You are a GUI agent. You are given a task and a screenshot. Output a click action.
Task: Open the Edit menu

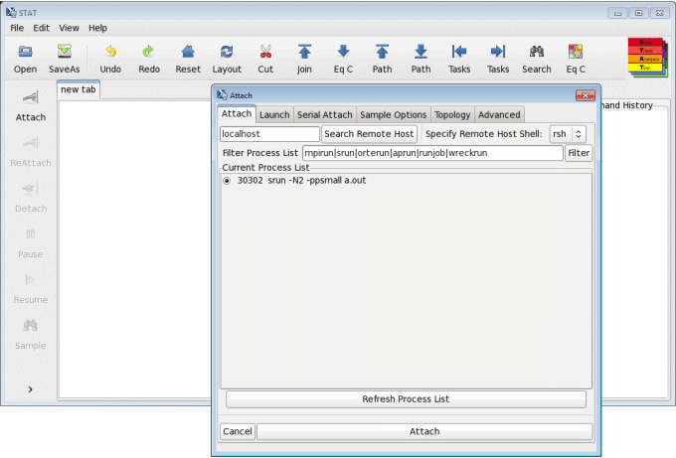tap(42, 28)
